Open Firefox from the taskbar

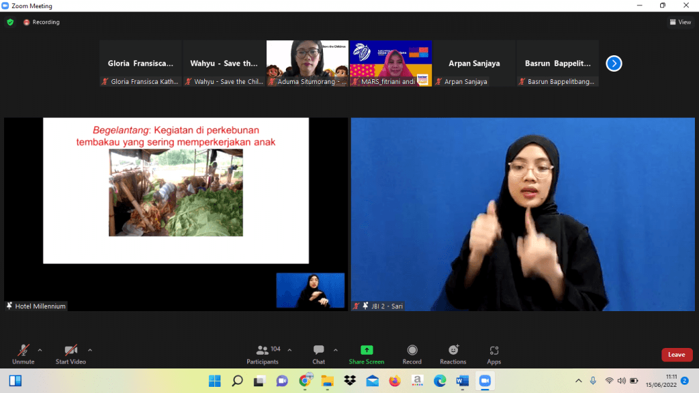tap(395, 381)
